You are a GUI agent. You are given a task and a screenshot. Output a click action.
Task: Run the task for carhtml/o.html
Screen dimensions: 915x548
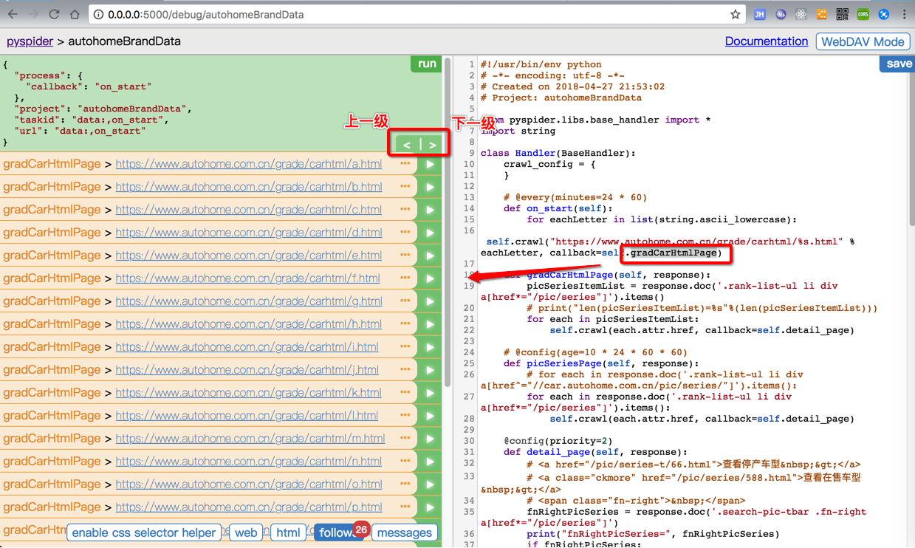pyautogui.click(x=430, y=484)
